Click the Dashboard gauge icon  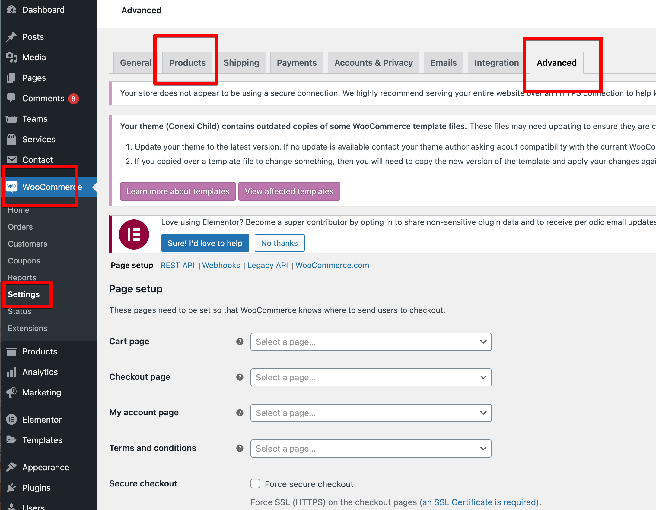coord(11,10)
